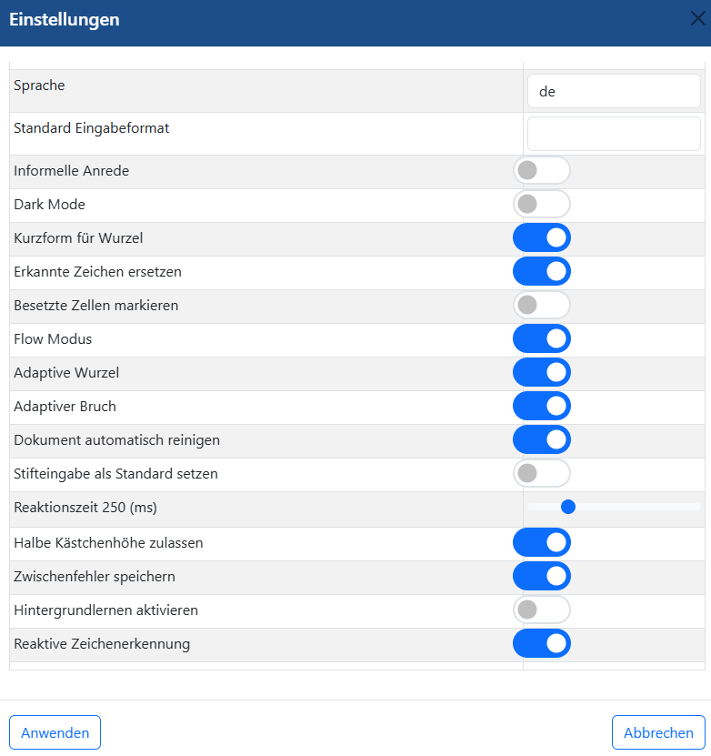The image size is (711, 756).
Task: Disable the Adaptive Wurzel switch
Action: pos(542,372)
